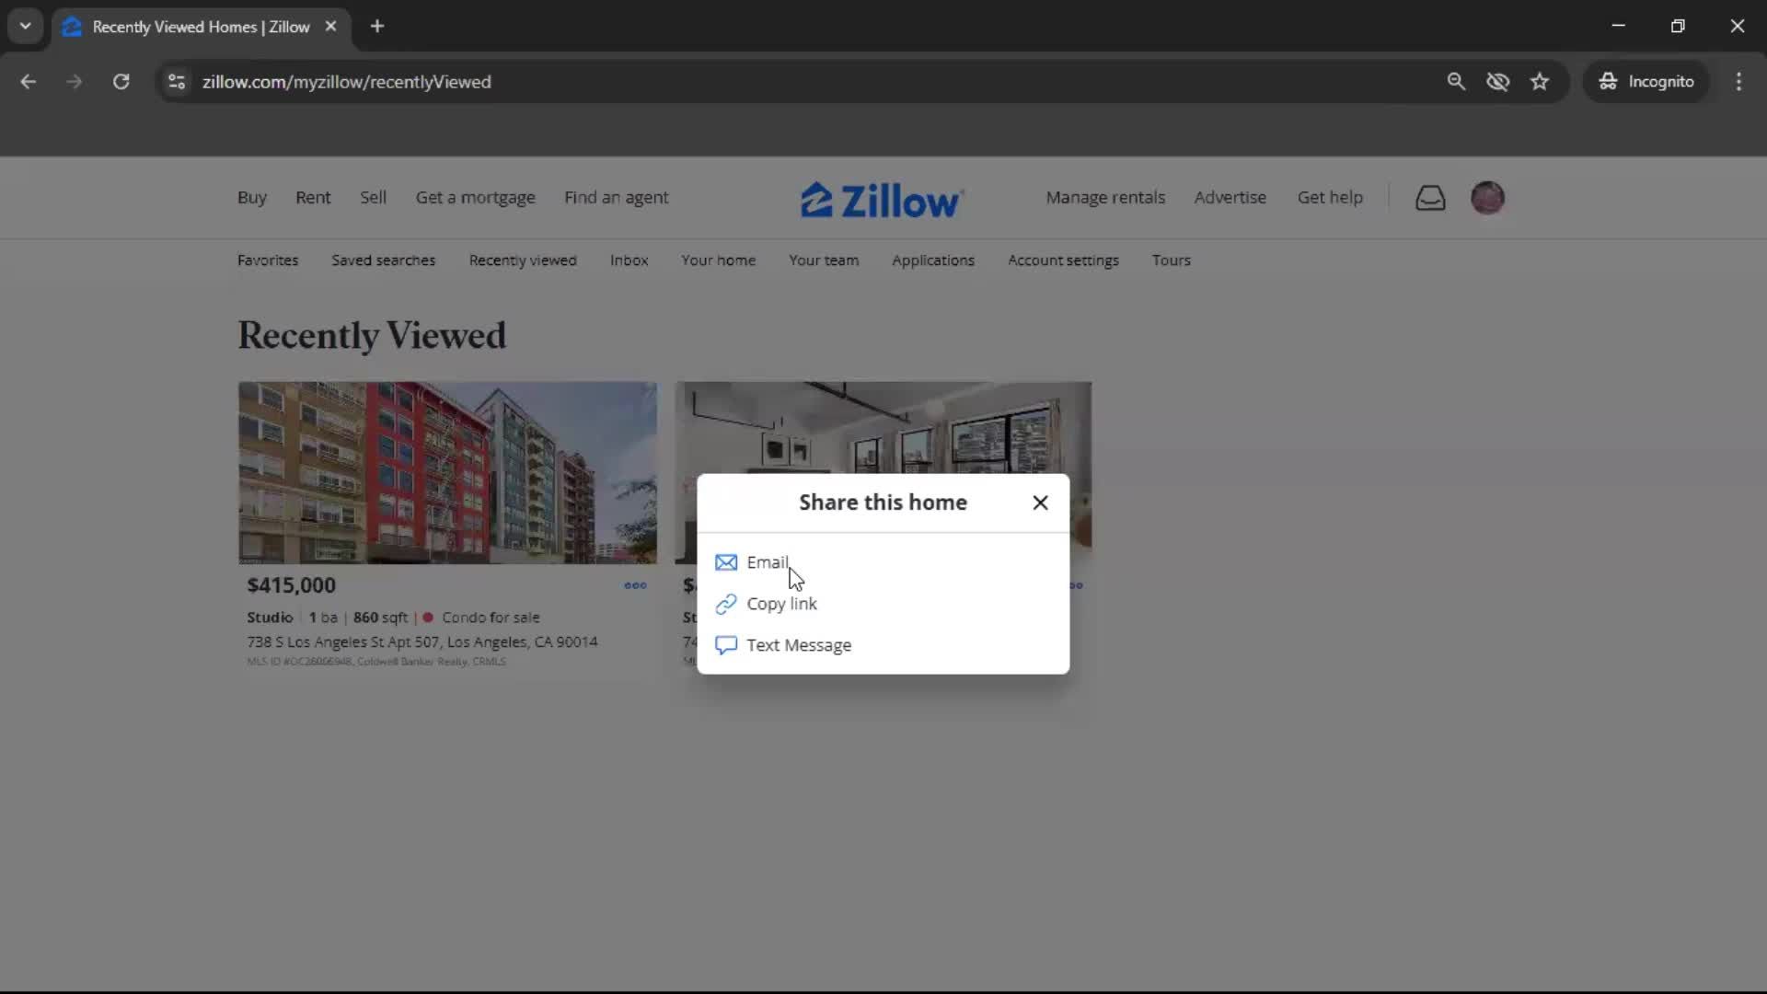The height and width of the screenshot is (994, 1767).
Task: Click the Get a mortgage link
Action: click(475, 197)
